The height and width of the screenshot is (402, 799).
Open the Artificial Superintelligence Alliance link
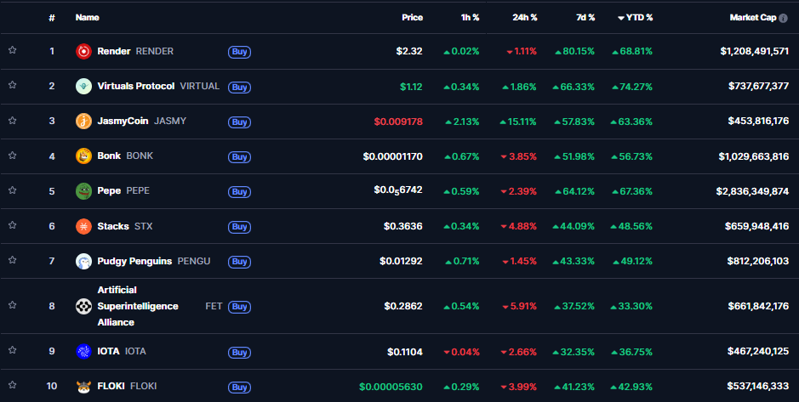[138, 306]
